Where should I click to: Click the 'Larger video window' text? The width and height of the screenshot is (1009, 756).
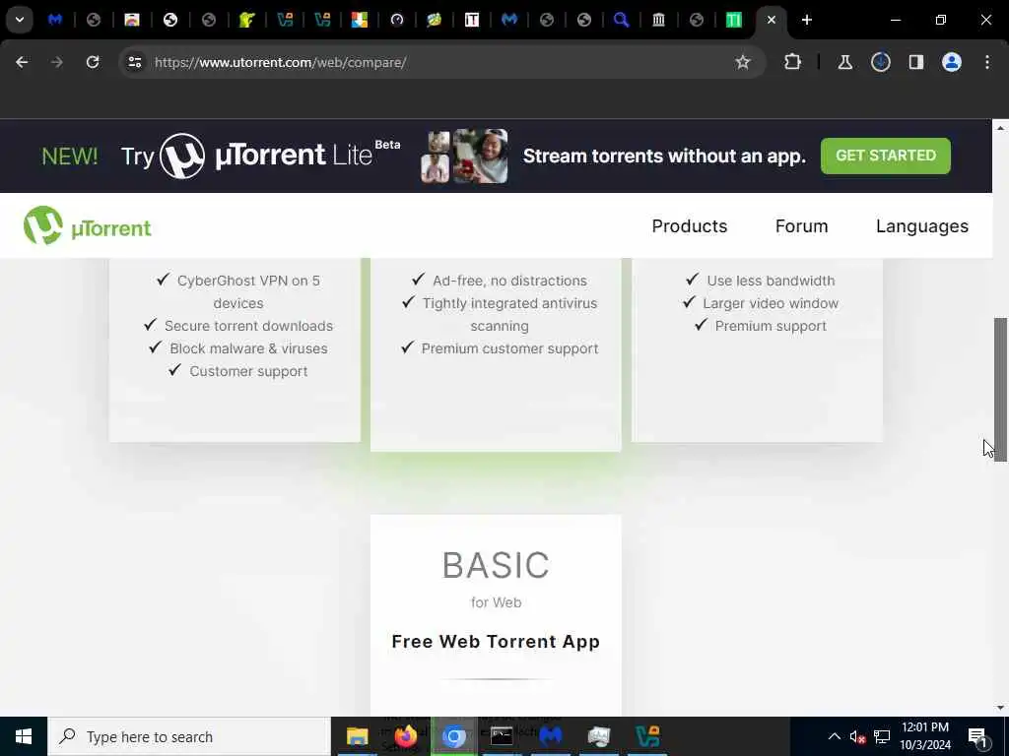pyautogui.click(x=771, y=303)
